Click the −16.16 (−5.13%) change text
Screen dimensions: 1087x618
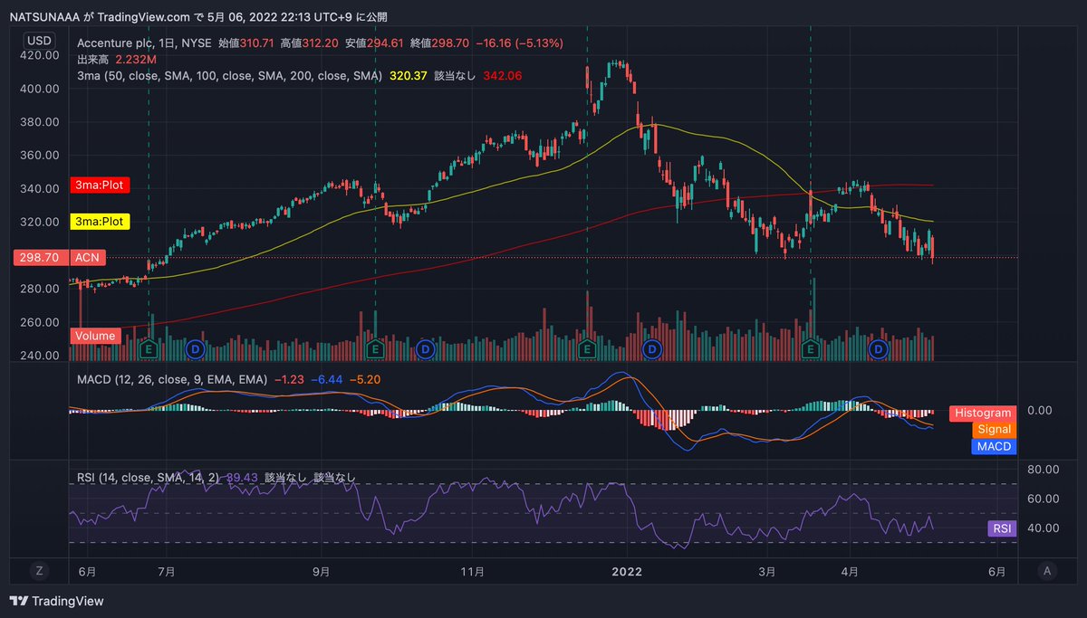click(520, 43)
